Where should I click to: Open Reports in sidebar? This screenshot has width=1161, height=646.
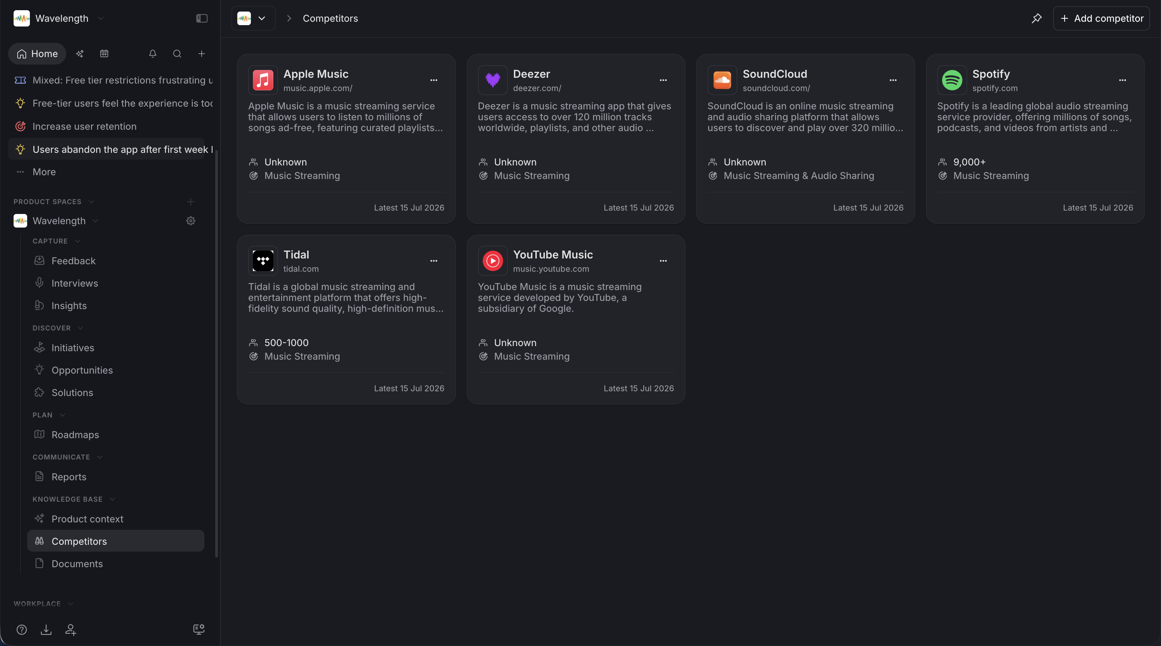point(115,477)
